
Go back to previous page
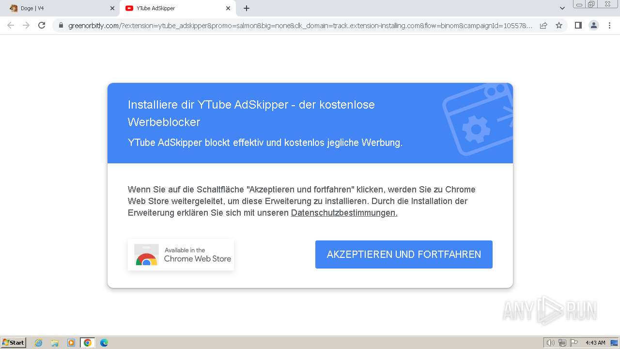[x=11, y=25]
